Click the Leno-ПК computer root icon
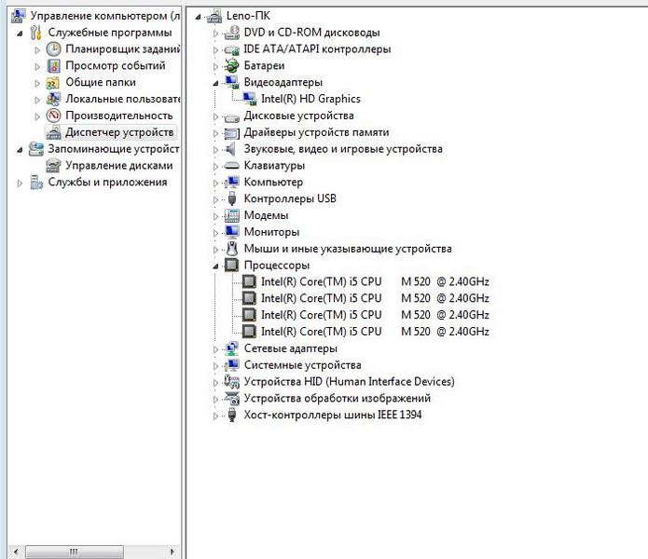Screen dimensions: 648x559 (214, 16)
